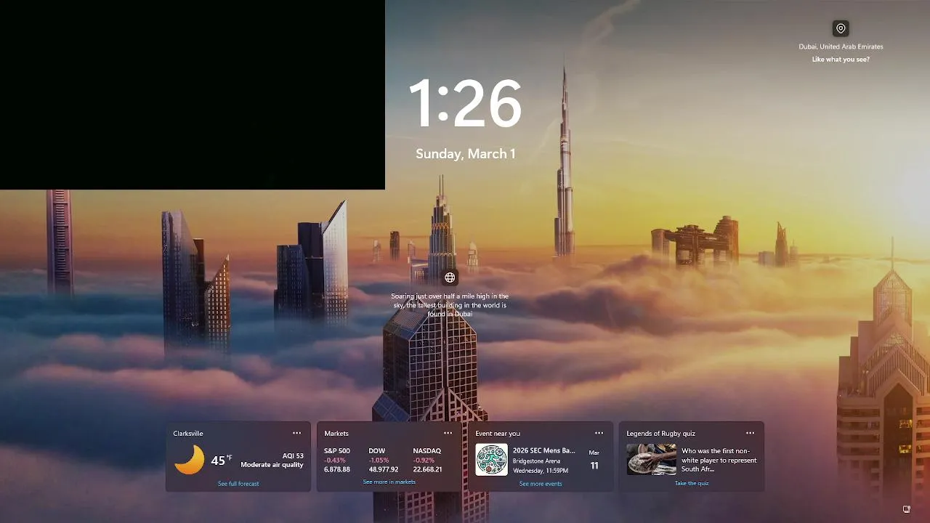
Task: Click the 45°F temperature reading
Action: [x=221, y=460]
